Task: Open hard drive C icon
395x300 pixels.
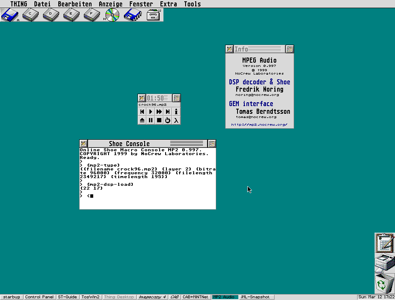Action: tap(31, 15)
